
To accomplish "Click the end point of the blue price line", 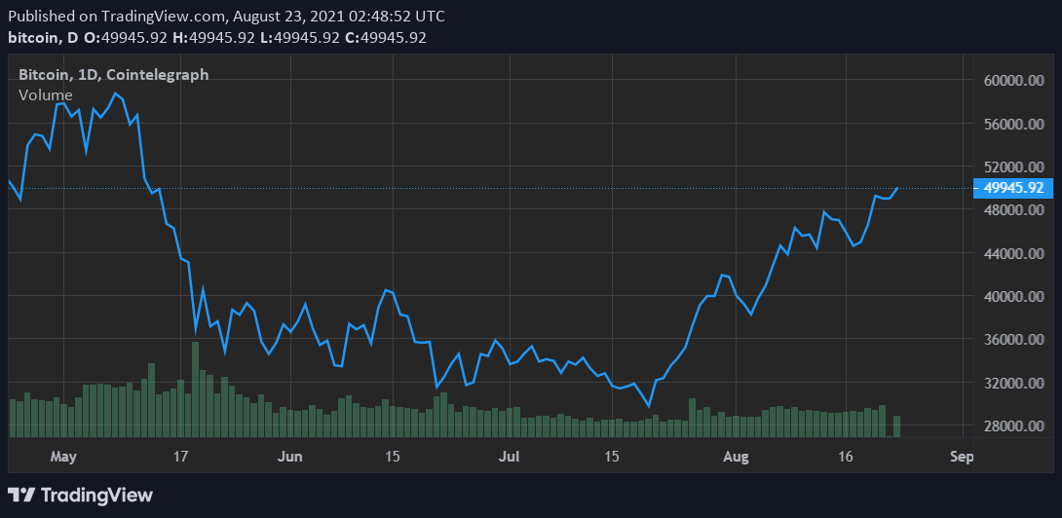I will coord(896,188).
